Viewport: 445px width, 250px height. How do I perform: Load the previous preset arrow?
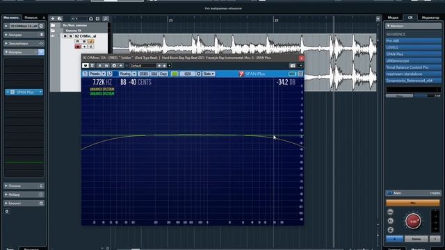(x=159, y=65)
